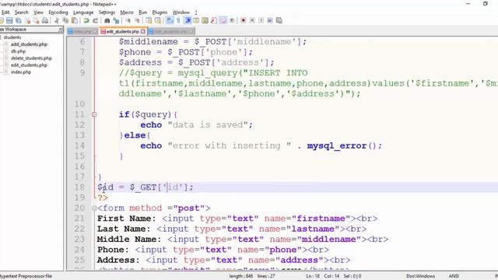Screen dimensions: 498x280
Task: Save current recorded macro icon
Action: point(279,21)
